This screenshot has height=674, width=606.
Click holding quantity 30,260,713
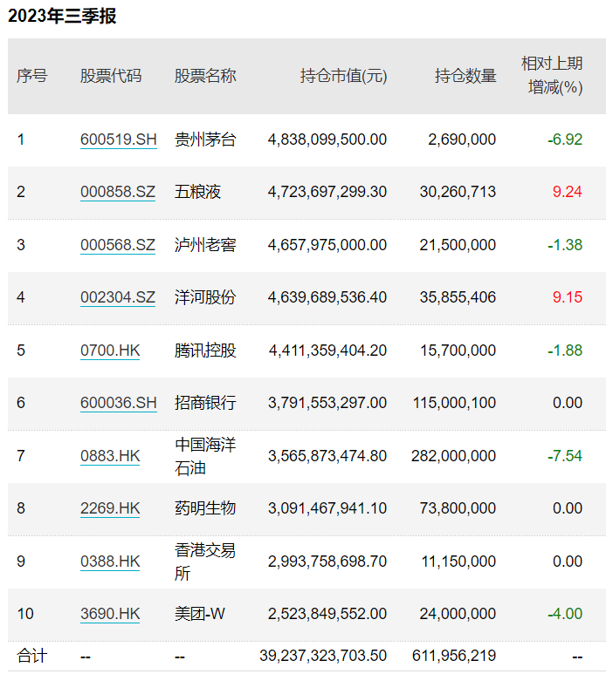[458, 192]
